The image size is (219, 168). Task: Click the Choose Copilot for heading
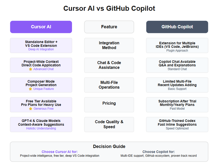tap(159, 152)
